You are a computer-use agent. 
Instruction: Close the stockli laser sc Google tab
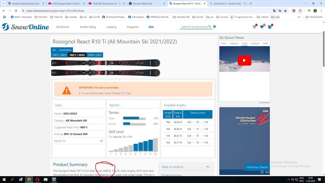tap(245, 4)
